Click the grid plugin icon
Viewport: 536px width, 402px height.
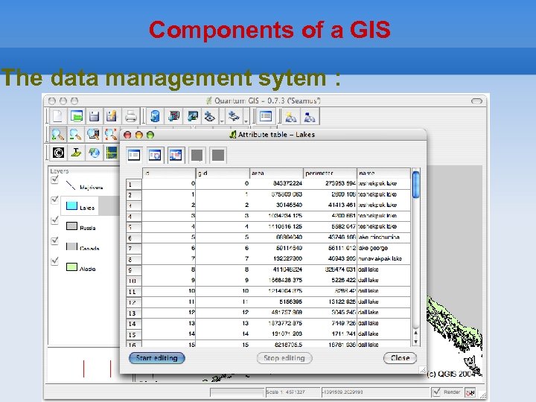coord(112,153)
